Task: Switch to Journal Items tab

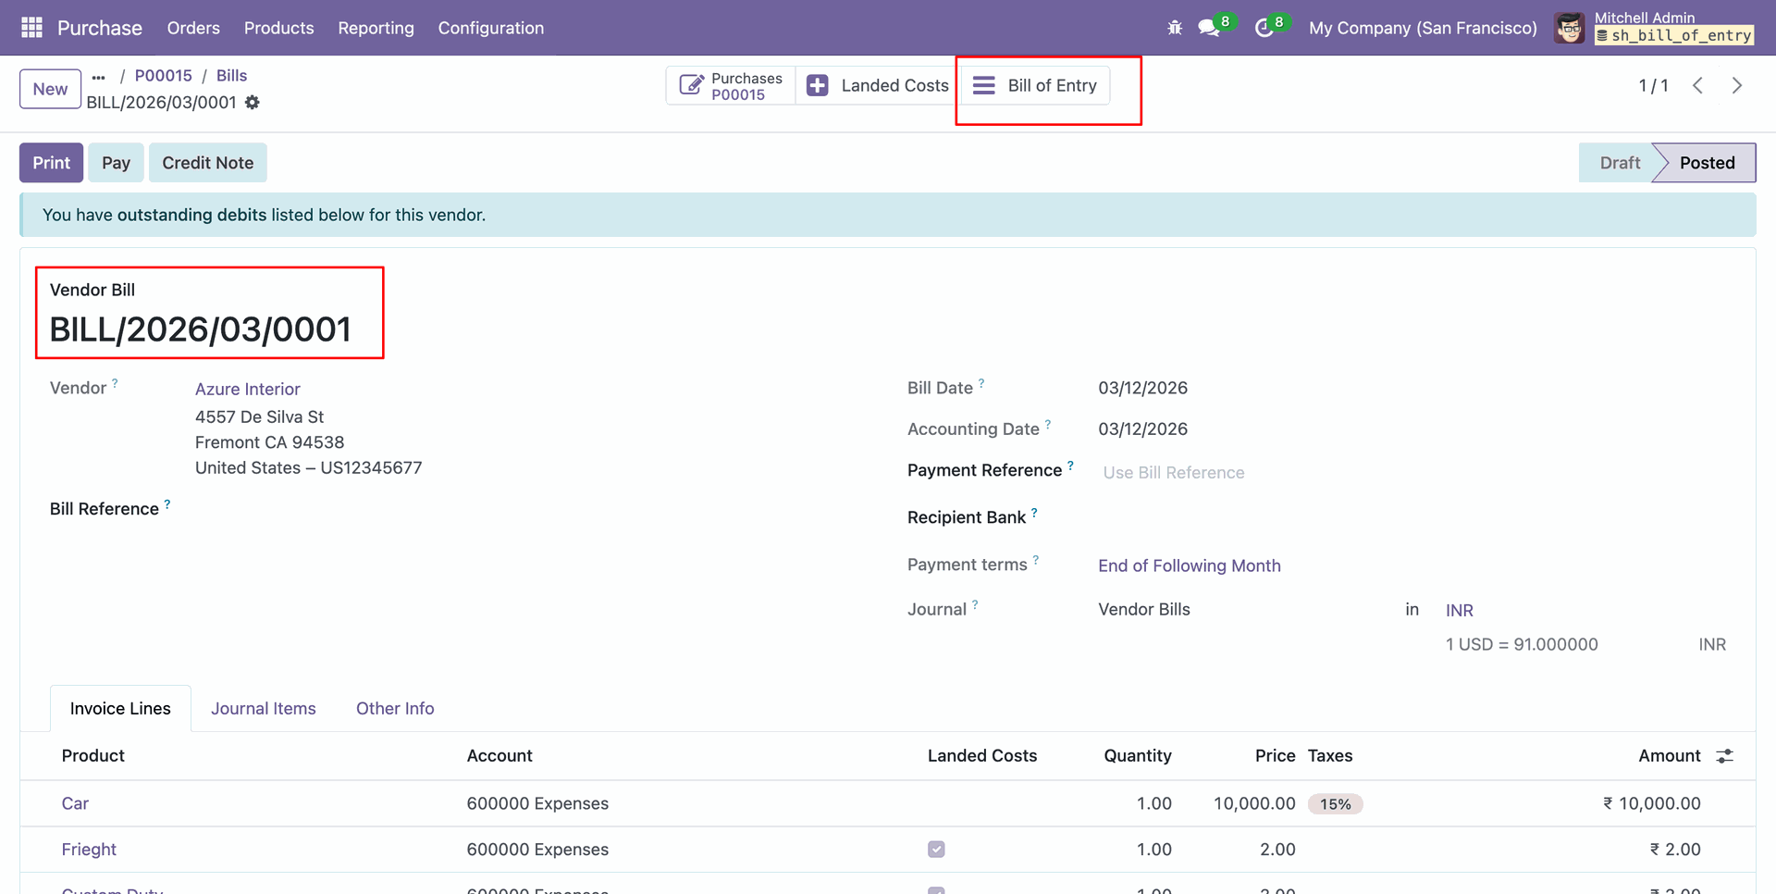Action: (263, 709)
